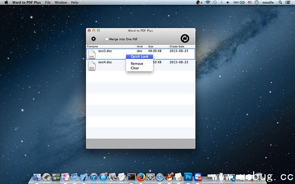Zoom the window with green button

coord(98,30)
